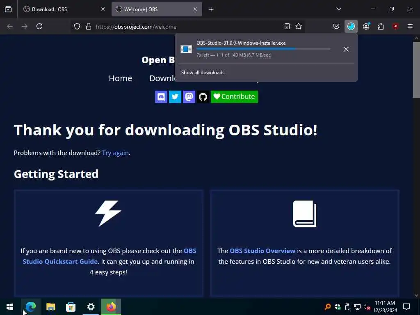
Task: Open the Firefox hamburger menu
Action: 410,26
